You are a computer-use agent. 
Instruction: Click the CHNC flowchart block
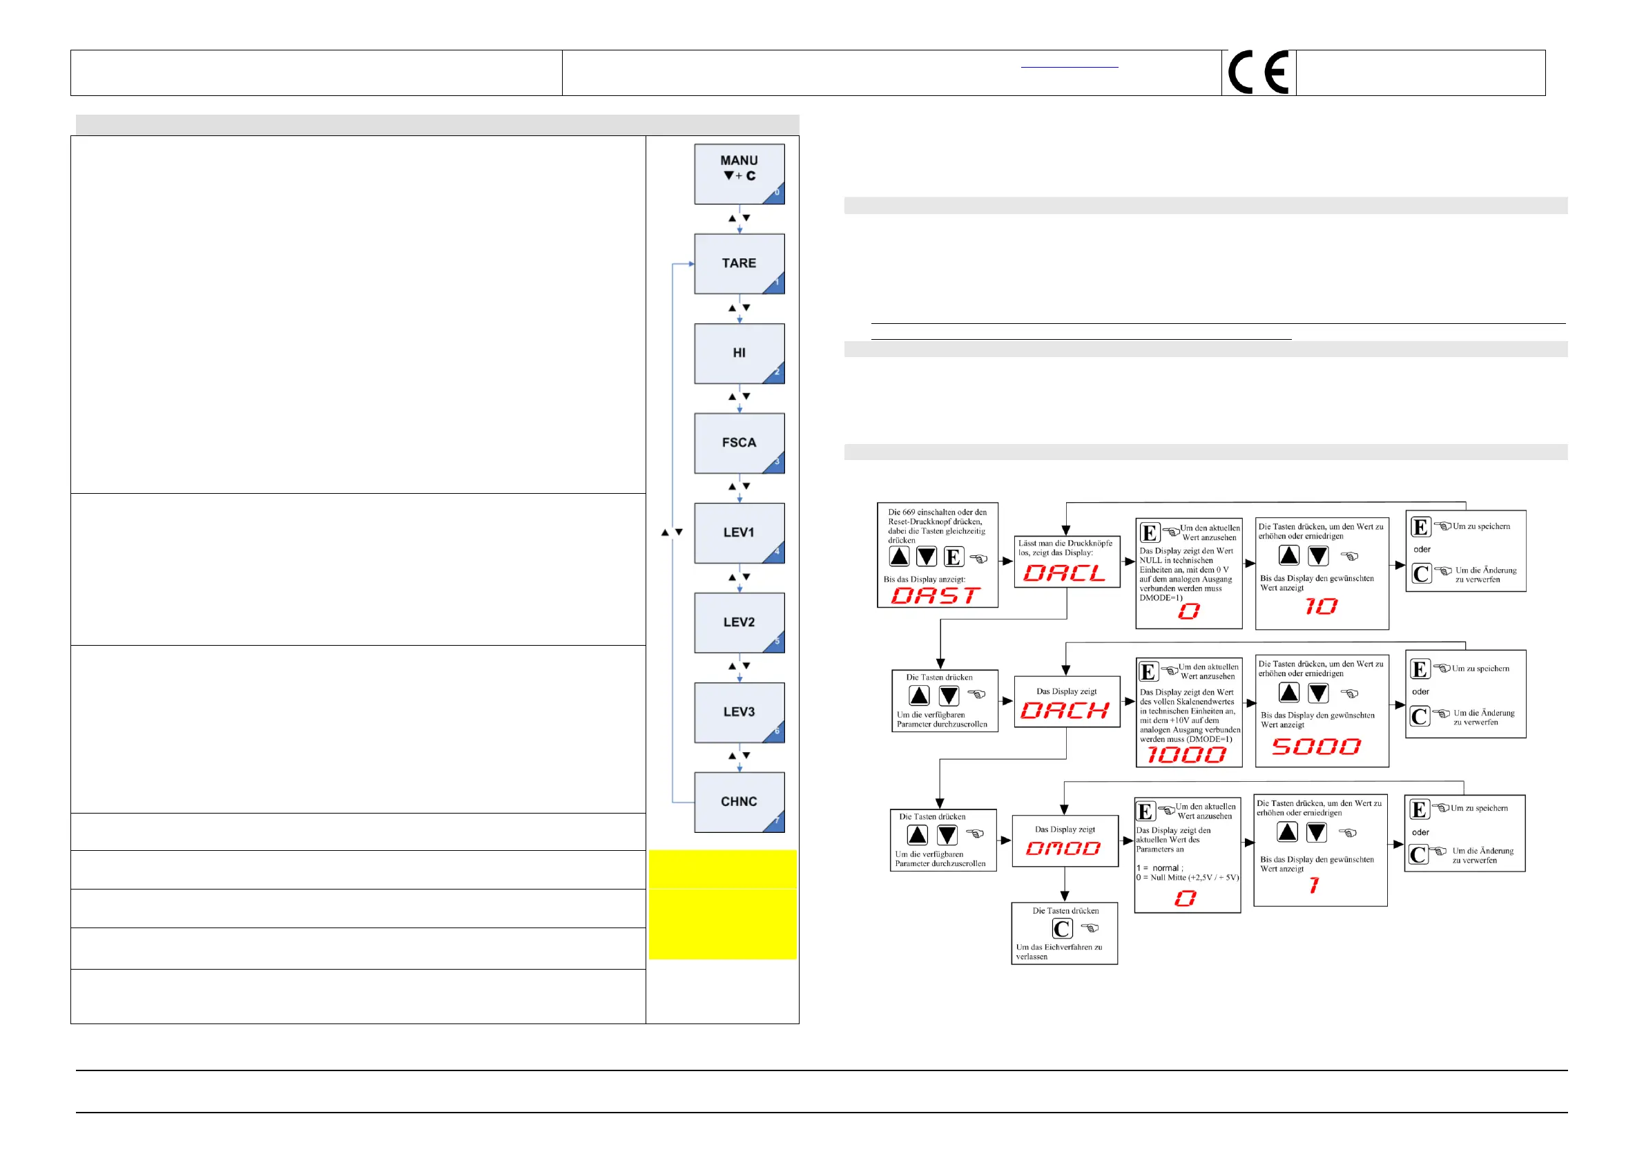pos(739,802)
